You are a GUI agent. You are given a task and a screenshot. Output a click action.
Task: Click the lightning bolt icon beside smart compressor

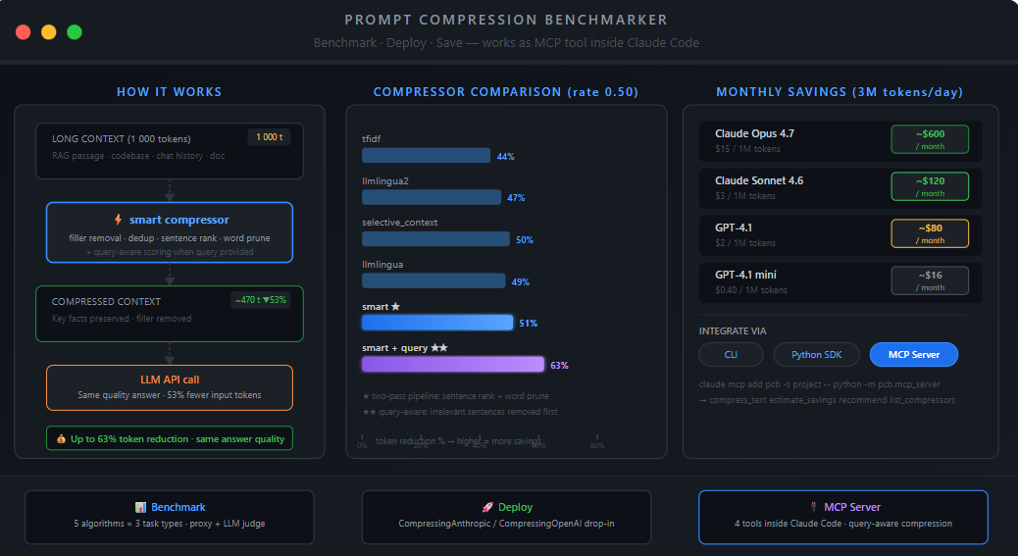click(118, 220)
